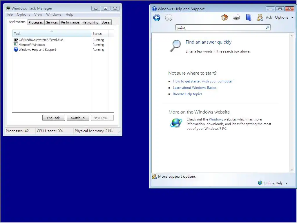Open Task Manager Help menu
This screenshot has height=223, width=297.
[69, 15]
